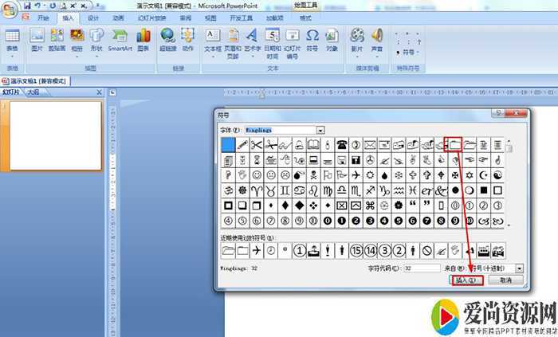Click the 字符代码 character code field
558x337 pixels.
click(420, 269)
